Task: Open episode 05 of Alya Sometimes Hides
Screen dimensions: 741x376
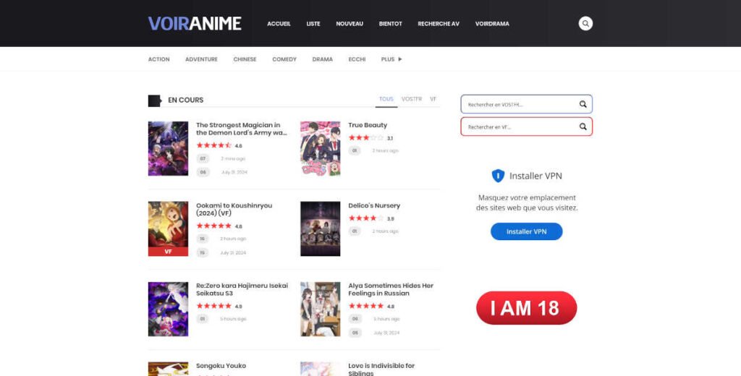Action: click(x=355, y=333)
